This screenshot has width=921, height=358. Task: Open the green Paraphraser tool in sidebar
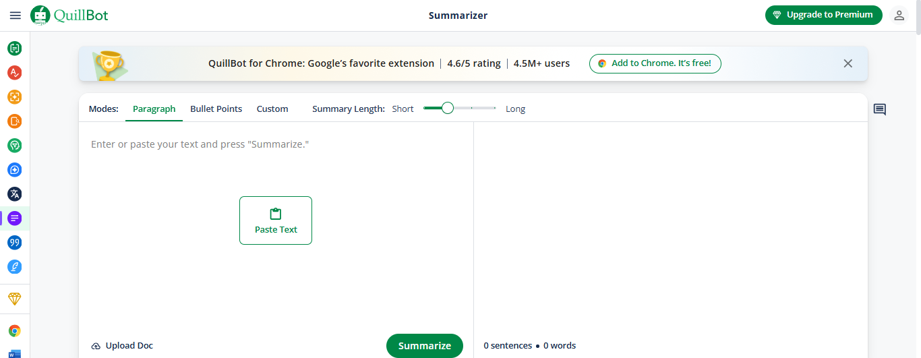[15, 49]
